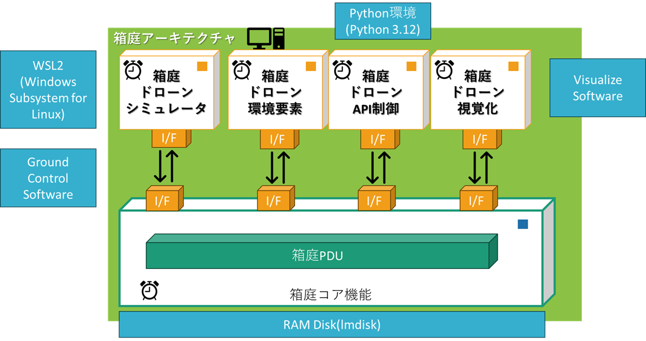Click orange square in 箱庭ドローン視覚化 box
The image size is (646, 341).
[x=513, y=66]
